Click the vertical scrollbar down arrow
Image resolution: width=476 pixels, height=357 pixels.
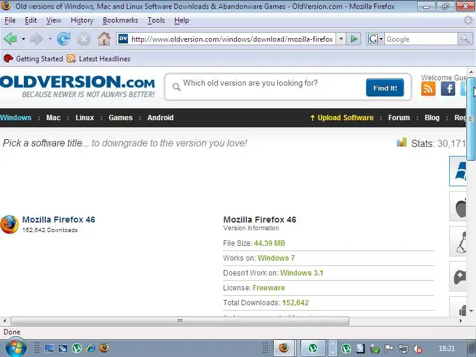pyautogui.click(x=471, y=311)
